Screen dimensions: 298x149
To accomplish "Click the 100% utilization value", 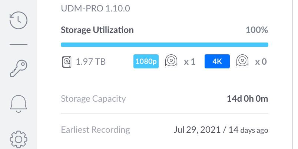I will (x=257, y=30).
